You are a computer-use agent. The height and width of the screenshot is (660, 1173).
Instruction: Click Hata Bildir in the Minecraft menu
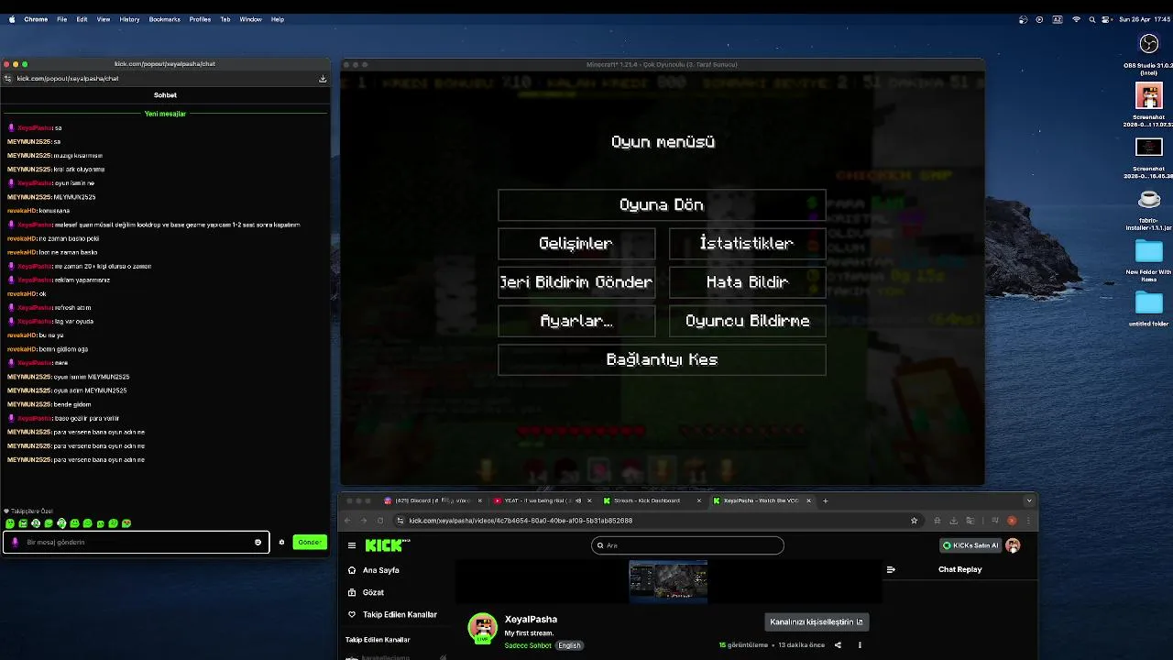[747, 282]
